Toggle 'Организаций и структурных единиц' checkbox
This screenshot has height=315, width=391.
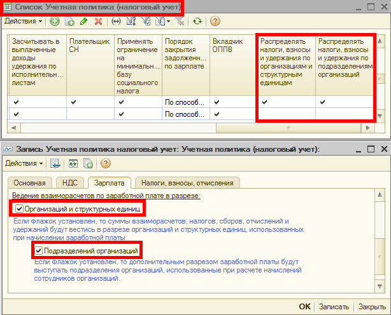pyautogui.click(x=20, y=208)
